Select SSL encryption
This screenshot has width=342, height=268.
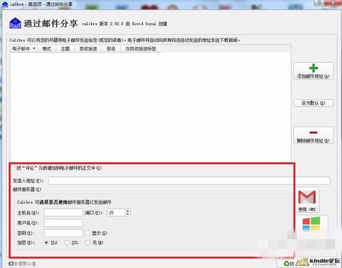(x=67, y=243)
